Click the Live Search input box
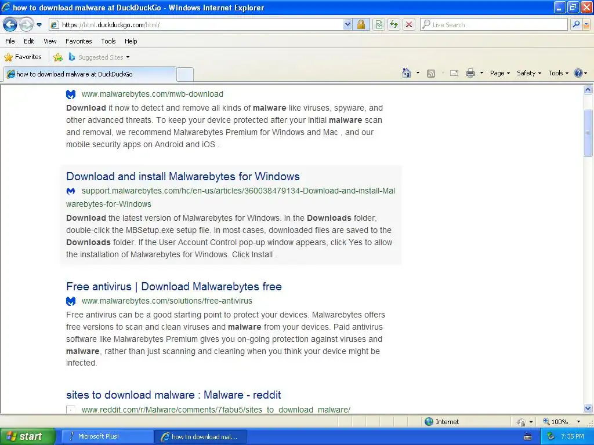The image size is (594, 445). pos(494,25)
